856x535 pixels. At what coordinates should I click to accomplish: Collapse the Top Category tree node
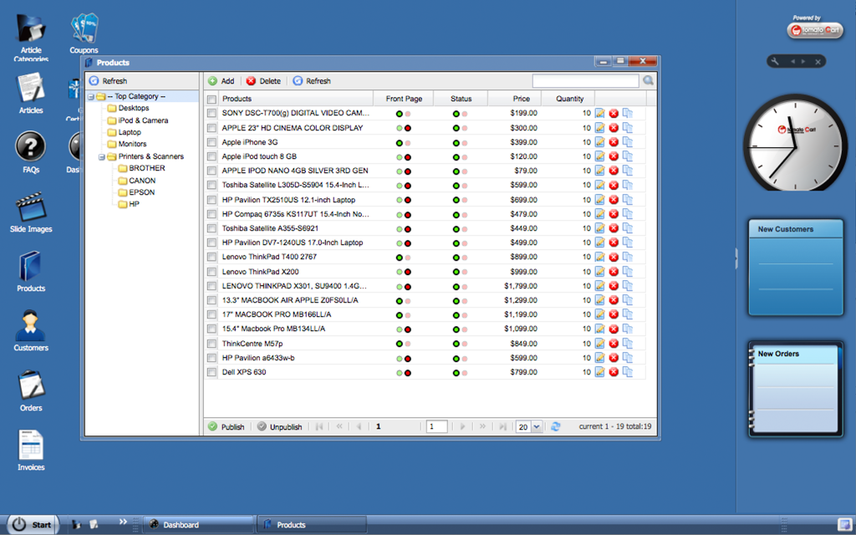(91, 97)
